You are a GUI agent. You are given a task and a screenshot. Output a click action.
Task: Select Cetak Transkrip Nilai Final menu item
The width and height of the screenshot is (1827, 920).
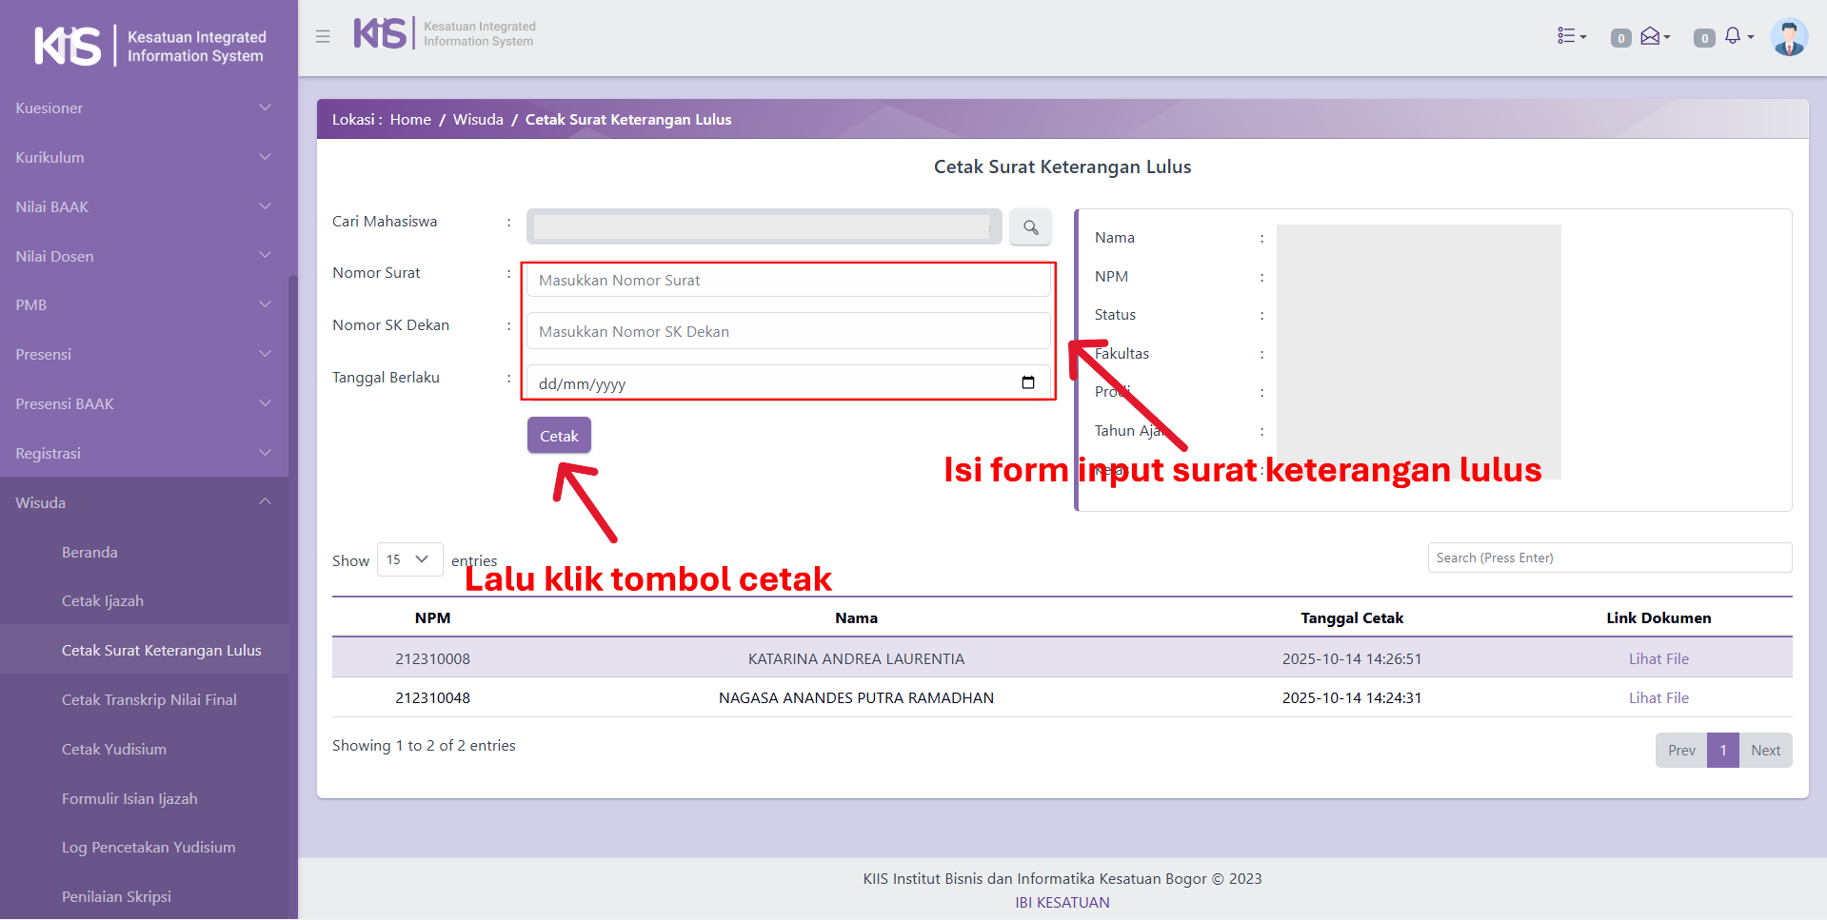(149, 700)
